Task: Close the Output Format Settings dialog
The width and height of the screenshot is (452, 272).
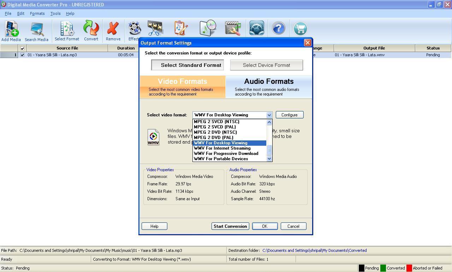Action: pos(308,43)
